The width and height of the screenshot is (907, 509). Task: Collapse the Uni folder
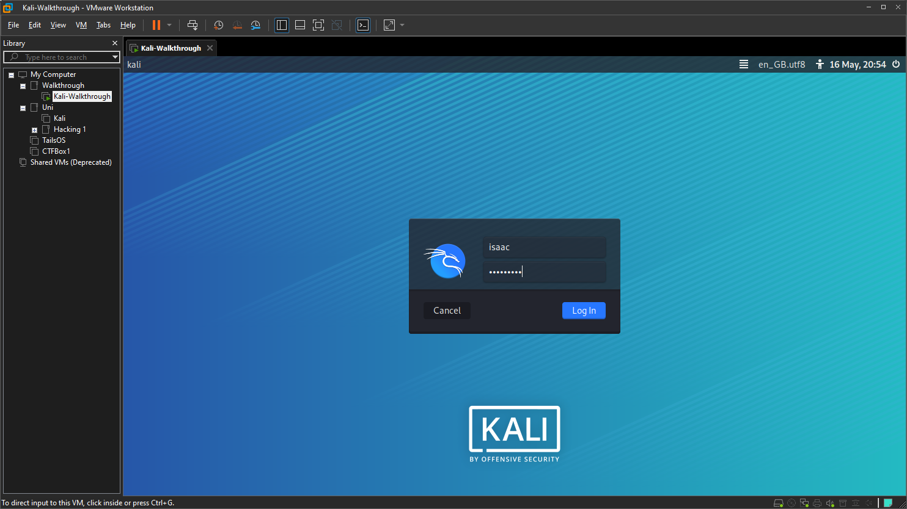(x=23, y=108)
